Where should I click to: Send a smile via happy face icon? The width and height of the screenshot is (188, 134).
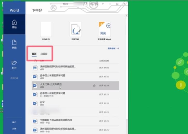[x=92, y=4]
